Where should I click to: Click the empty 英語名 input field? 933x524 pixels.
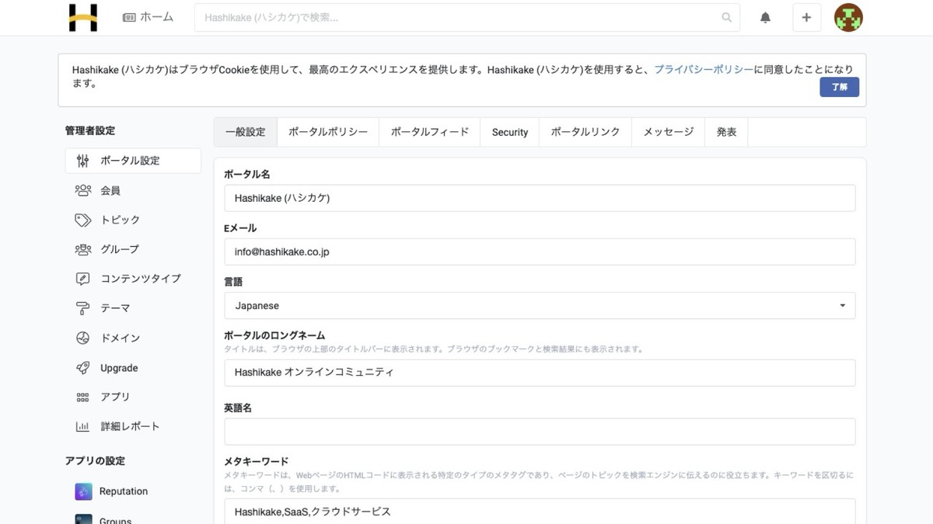tap(540, 432)
